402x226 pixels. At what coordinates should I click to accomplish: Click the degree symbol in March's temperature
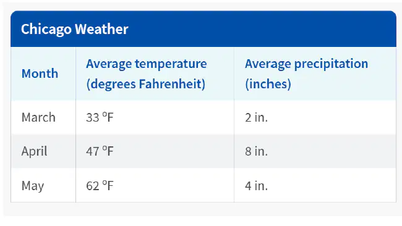point(105,114)
